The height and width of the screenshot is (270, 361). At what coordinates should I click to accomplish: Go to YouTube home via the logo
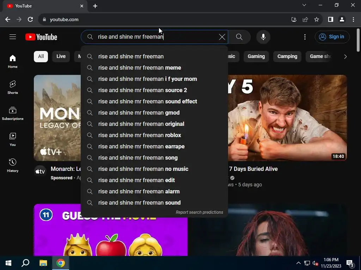(41, 37)
